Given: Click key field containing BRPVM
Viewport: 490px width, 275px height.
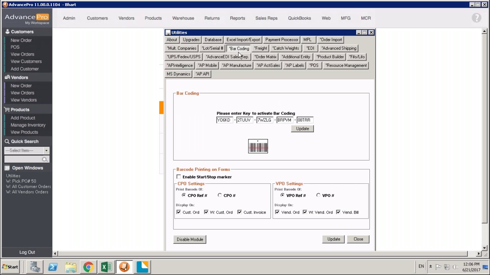Looking at the screenshot, I should click(284, 120).
